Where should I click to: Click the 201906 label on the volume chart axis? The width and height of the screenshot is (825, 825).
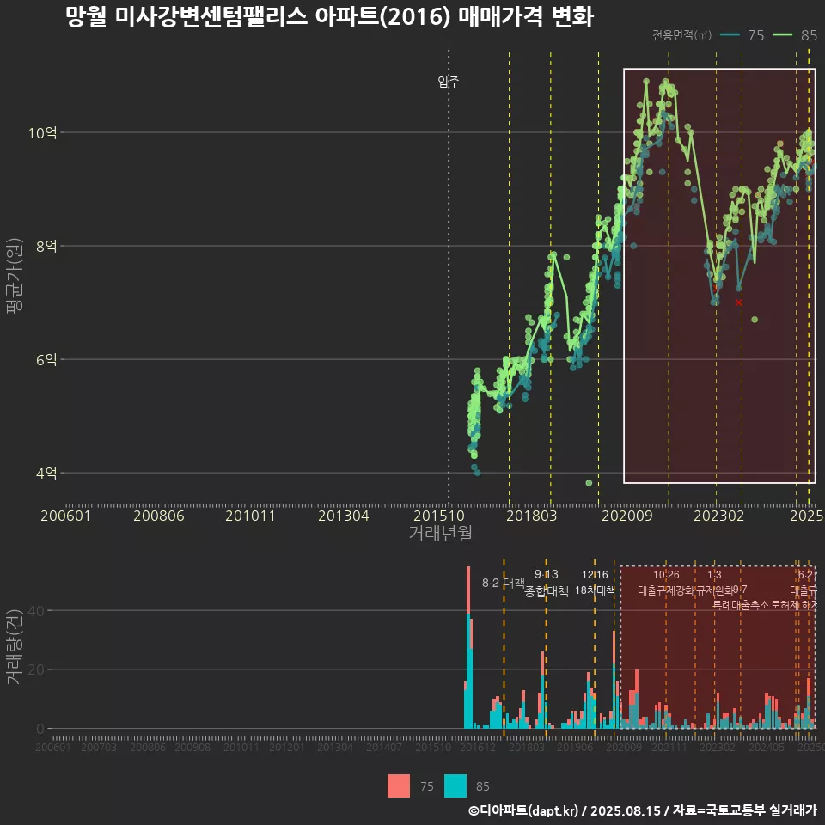pyautogui.click(x=575, y=747)
